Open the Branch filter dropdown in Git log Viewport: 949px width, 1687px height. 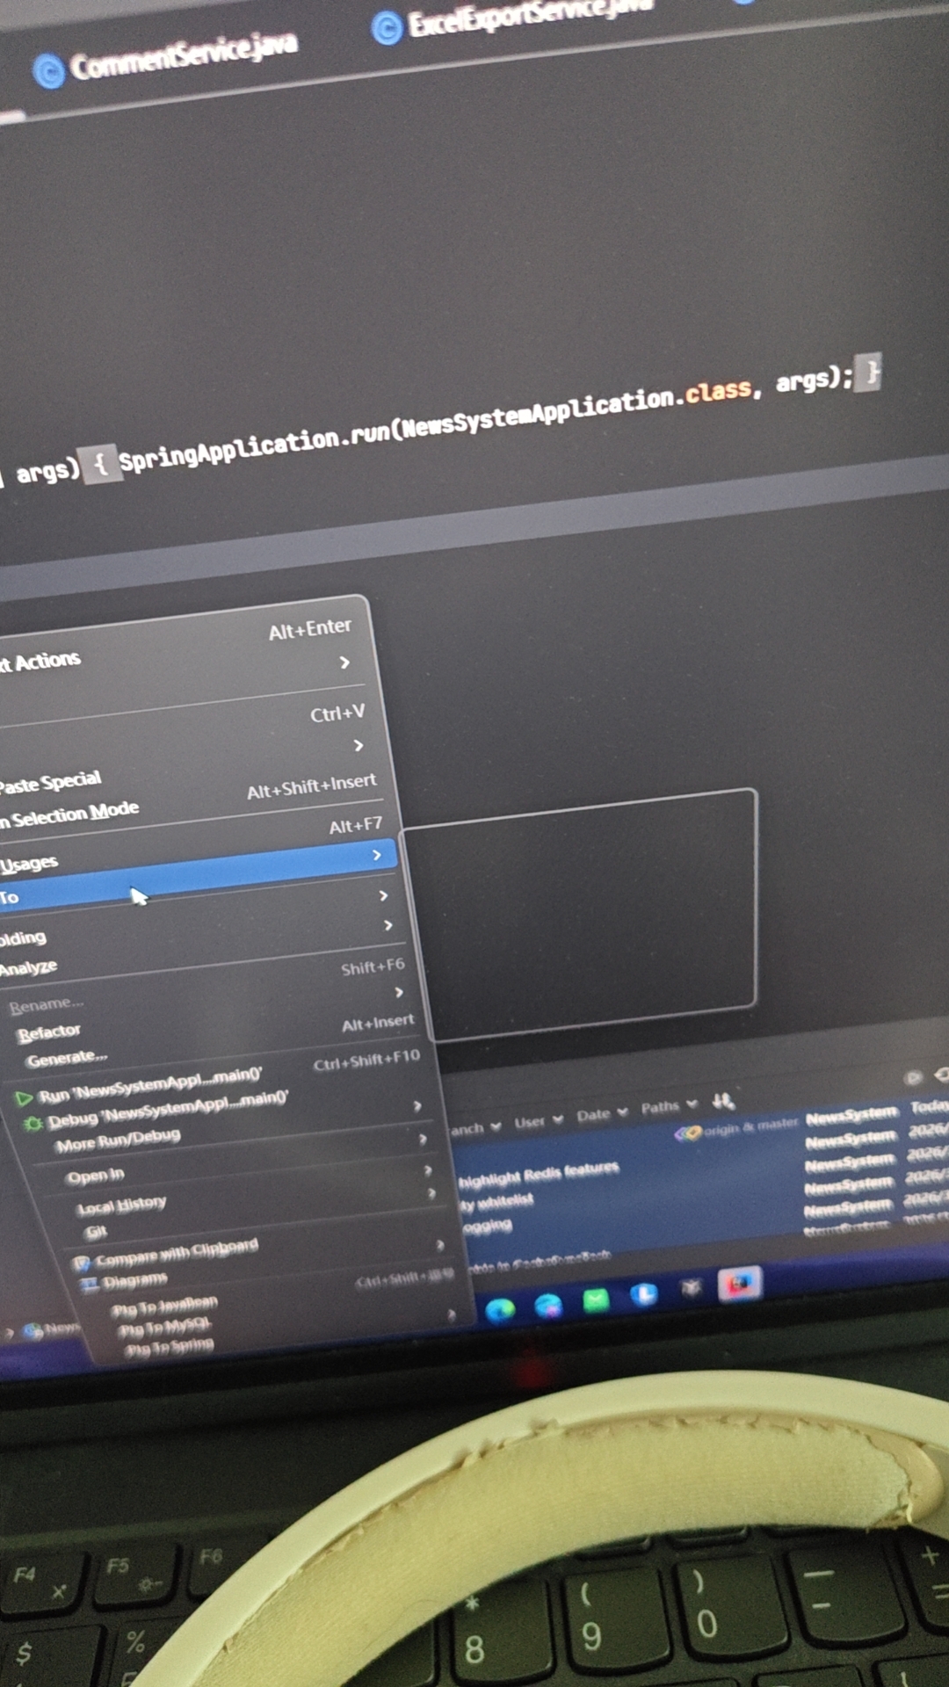(x=475, y=1127)
